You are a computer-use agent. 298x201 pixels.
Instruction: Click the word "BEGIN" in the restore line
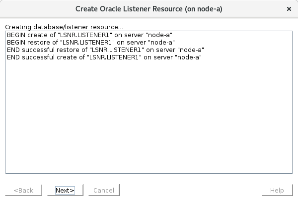(16, 43)
